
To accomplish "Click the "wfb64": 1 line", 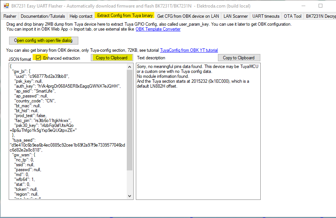I will point(24,180).
